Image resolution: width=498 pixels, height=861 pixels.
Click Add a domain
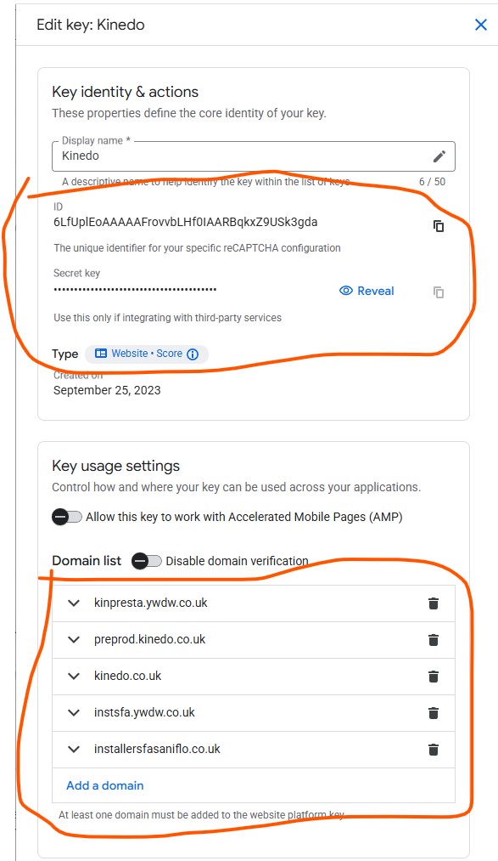point(104,785)
